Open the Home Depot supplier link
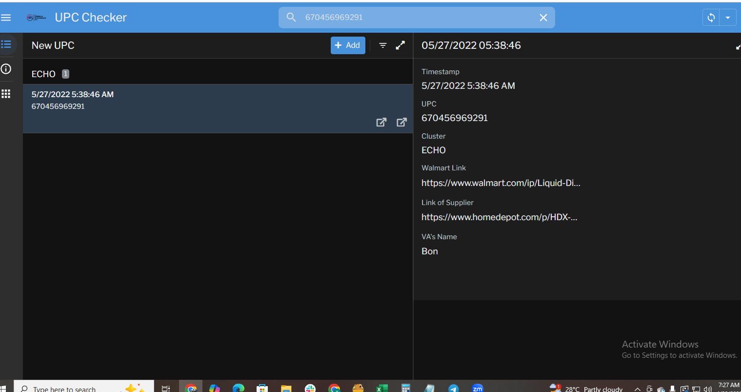The image size is (741, 392). tap(500, 217)
